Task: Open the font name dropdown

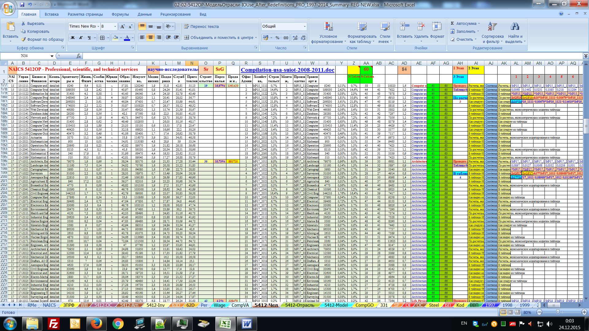Action: (98, 26)
